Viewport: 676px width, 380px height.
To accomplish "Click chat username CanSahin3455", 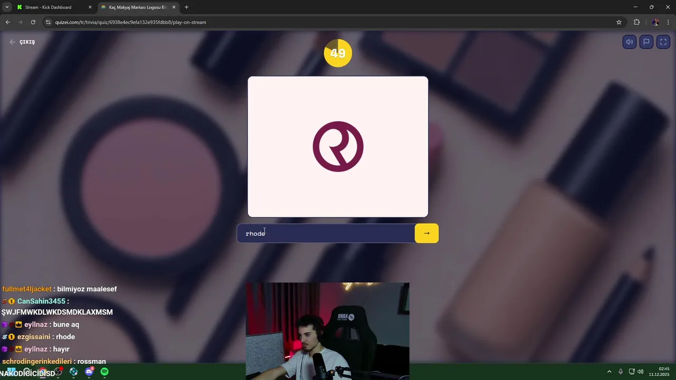I will click(41, 301).
